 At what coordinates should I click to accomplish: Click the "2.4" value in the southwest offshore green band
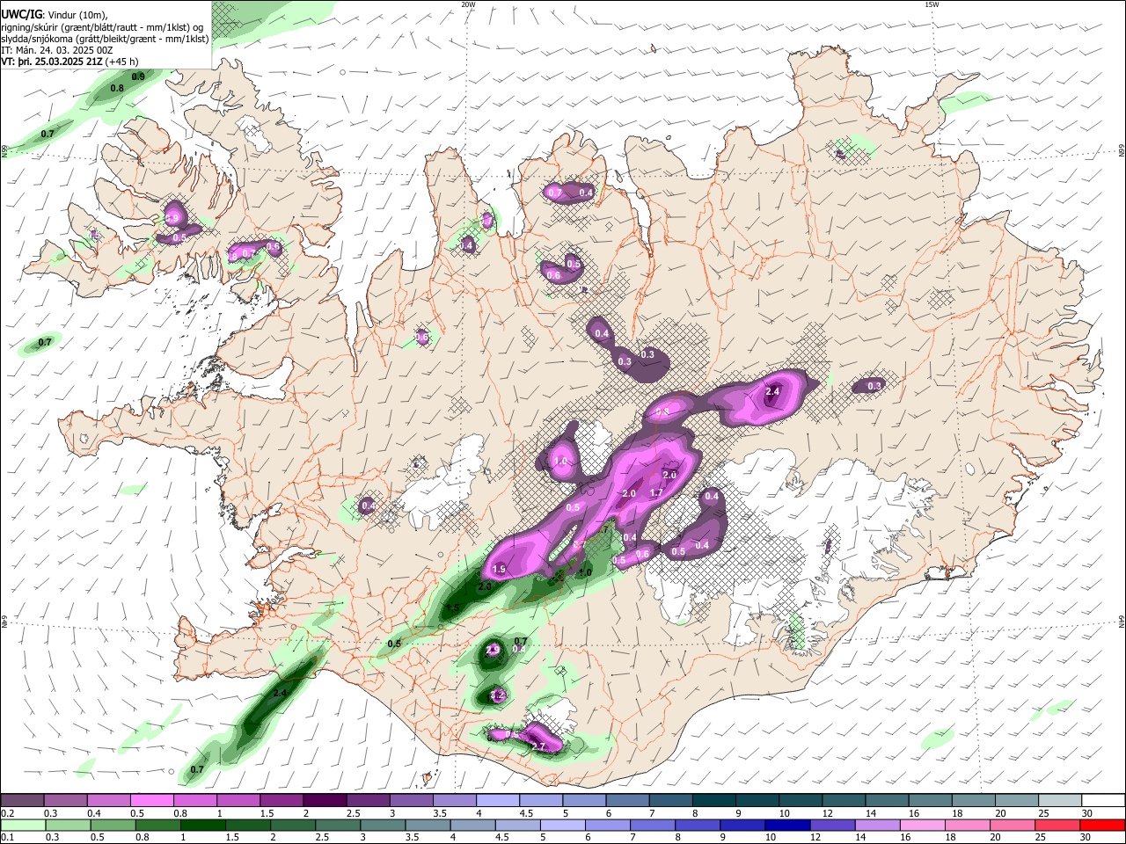point(280,694)
